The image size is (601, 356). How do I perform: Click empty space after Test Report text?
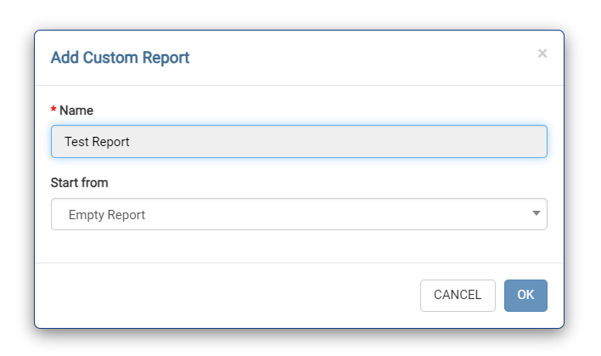(340, 142)
